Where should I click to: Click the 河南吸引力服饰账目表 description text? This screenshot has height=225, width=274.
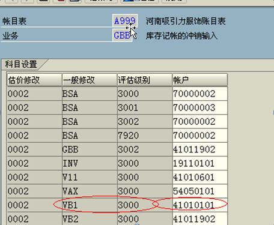click(x=186, y=21)
